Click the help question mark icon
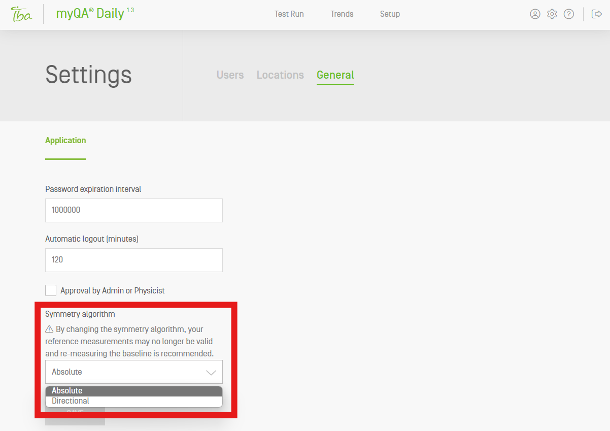The width and height of the screenshot is (610, 431). [x=569, y=14]
